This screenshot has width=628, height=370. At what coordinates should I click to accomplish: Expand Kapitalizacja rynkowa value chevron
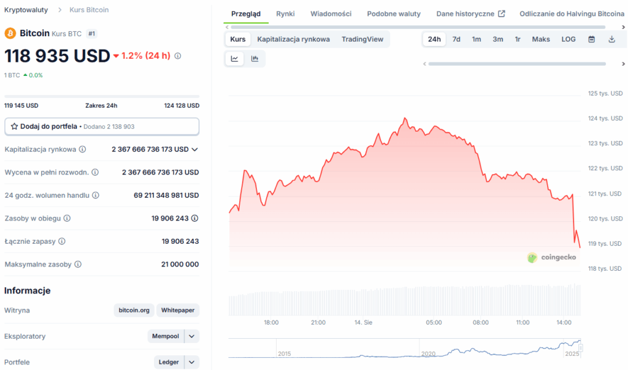(x=195, y=149)
